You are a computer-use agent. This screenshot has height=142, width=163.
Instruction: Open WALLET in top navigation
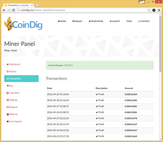[x=77, y=21]
